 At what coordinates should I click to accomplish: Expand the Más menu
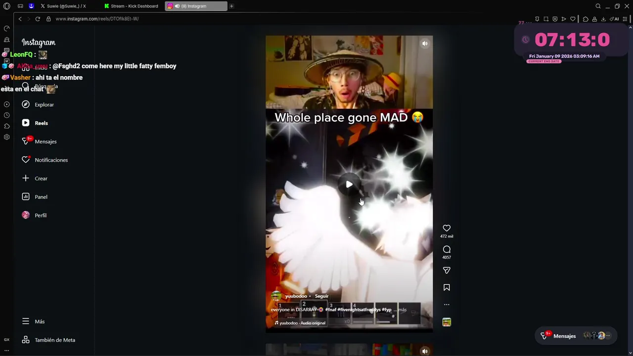pyautogui.click(x=34, y=321)
